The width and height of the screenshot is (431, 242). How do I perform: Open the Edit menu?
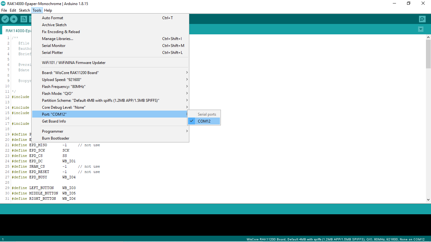tap(13, 10)
